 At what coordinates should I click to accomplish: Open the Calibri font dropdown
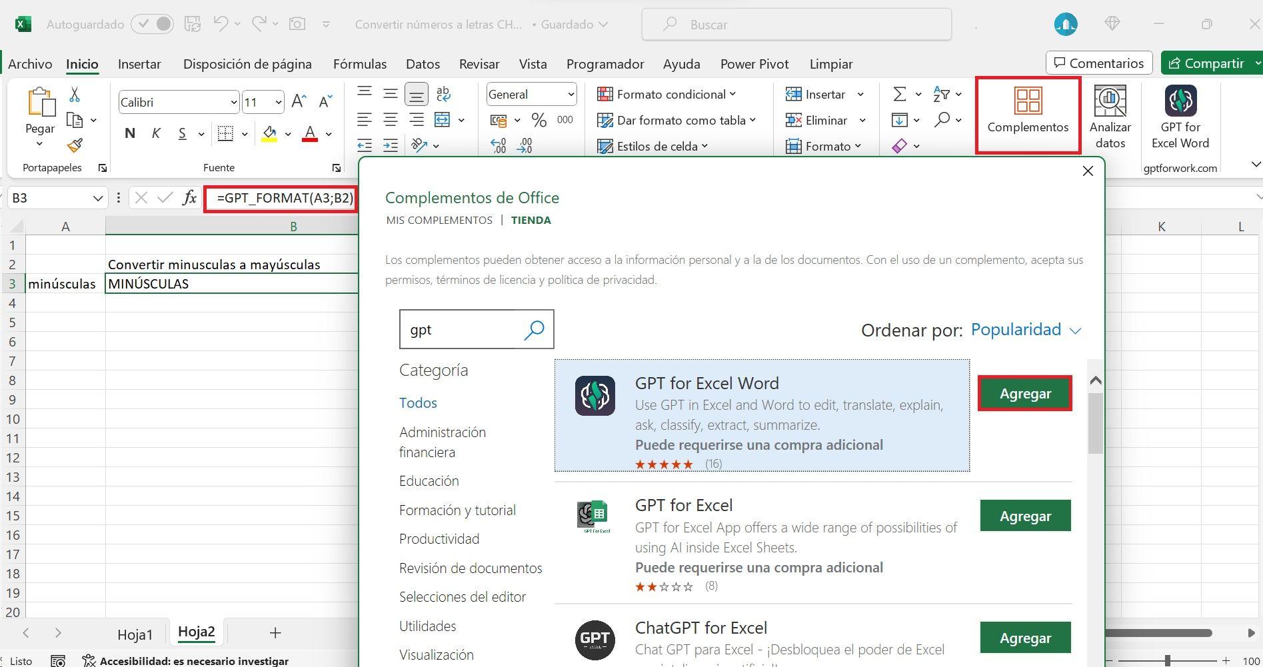coord(178,101)
